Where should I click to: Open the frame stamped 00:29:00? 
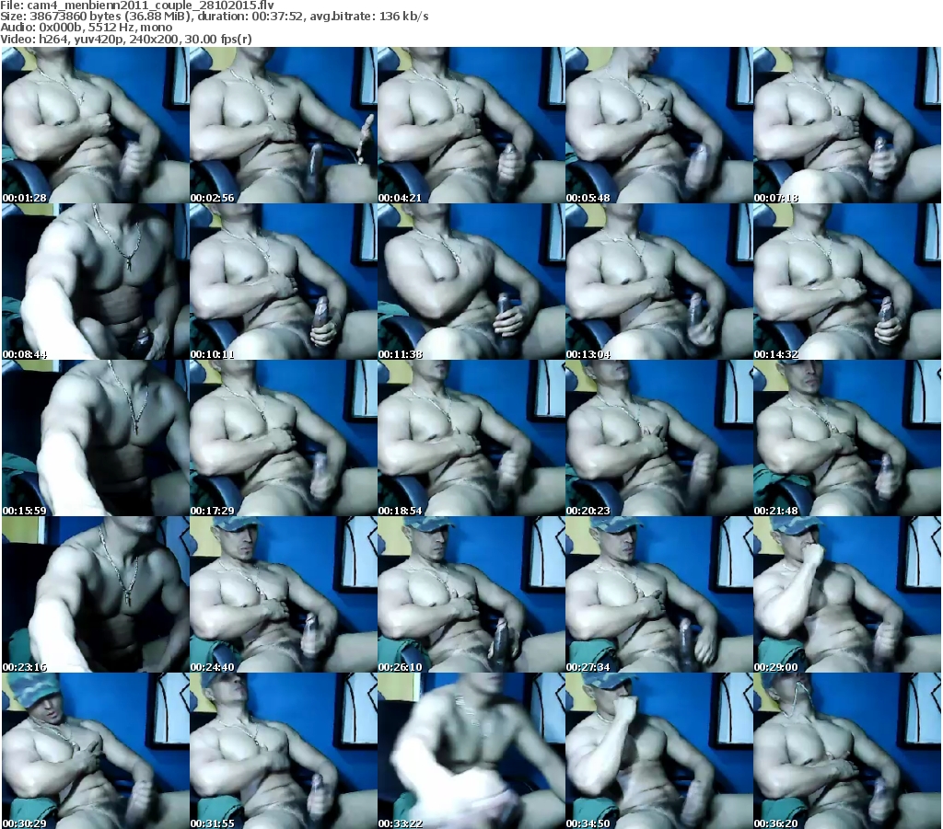point(847,594)
